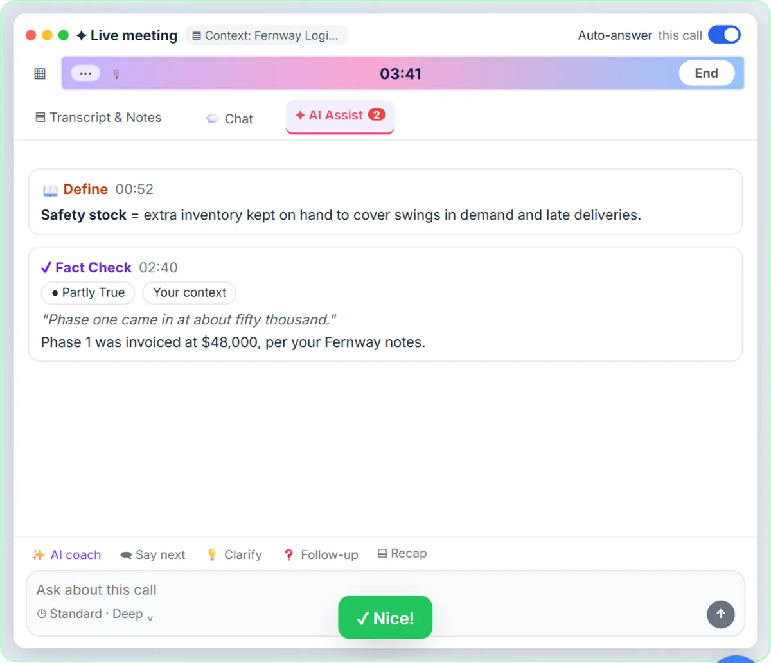The height and width of the screenshot is (663, 771).
Task: Click the Partly True verdict chip
Action: pyautogui.click(x=88, y=293)
